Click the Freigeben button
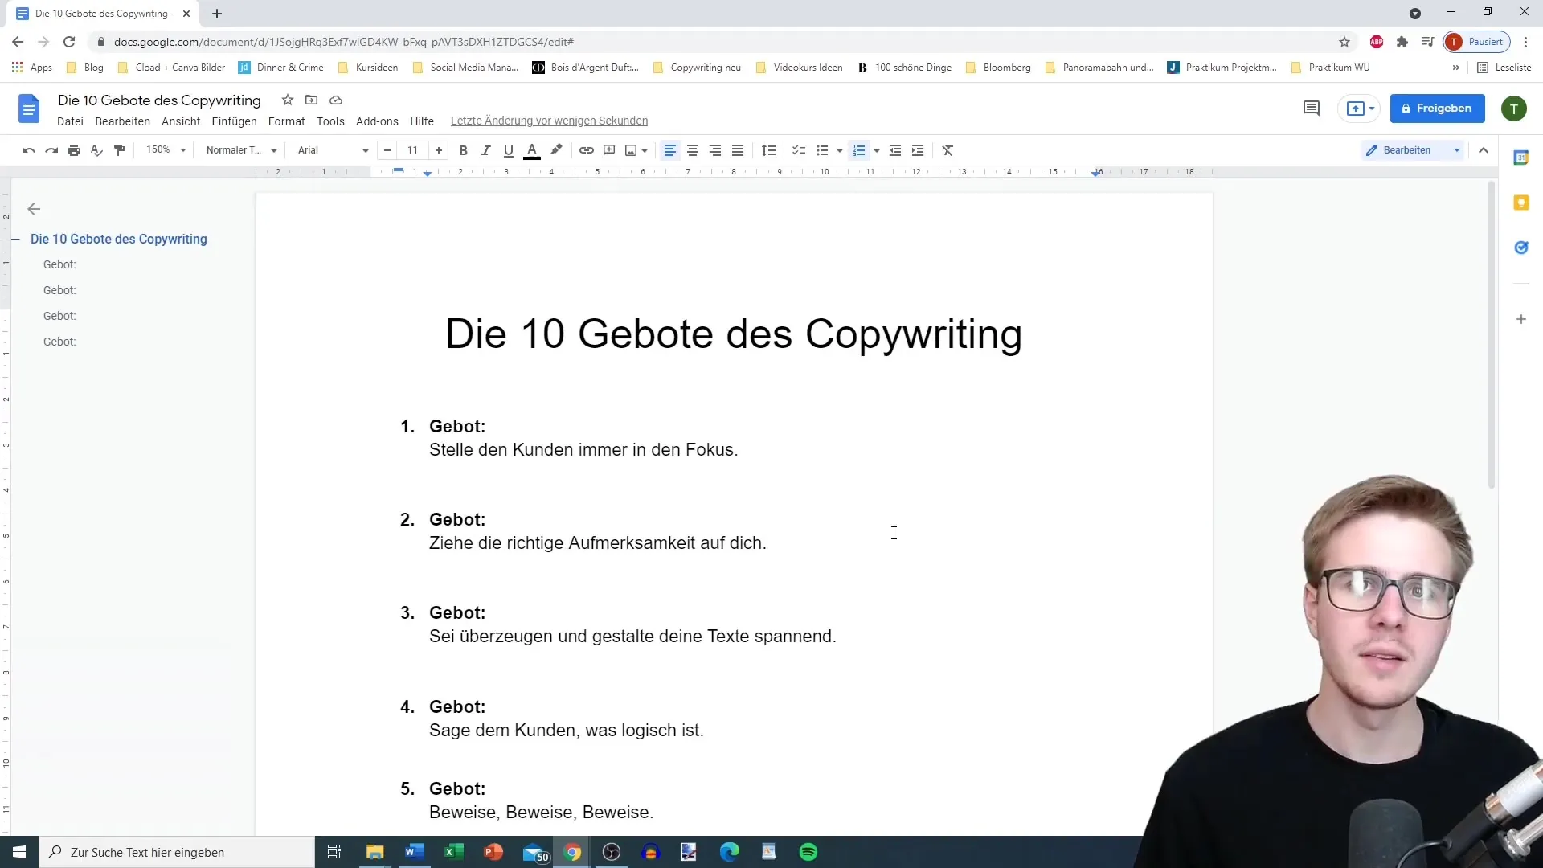Viewport: 1543px width, 868px height. 1438,107
